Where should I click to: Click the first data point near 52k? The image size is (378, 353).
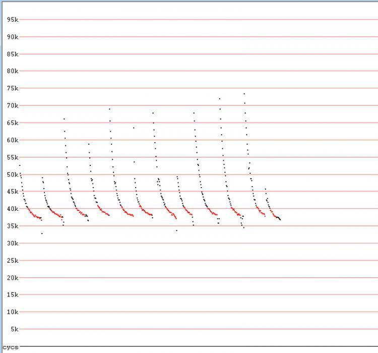(x=20, y=165)
